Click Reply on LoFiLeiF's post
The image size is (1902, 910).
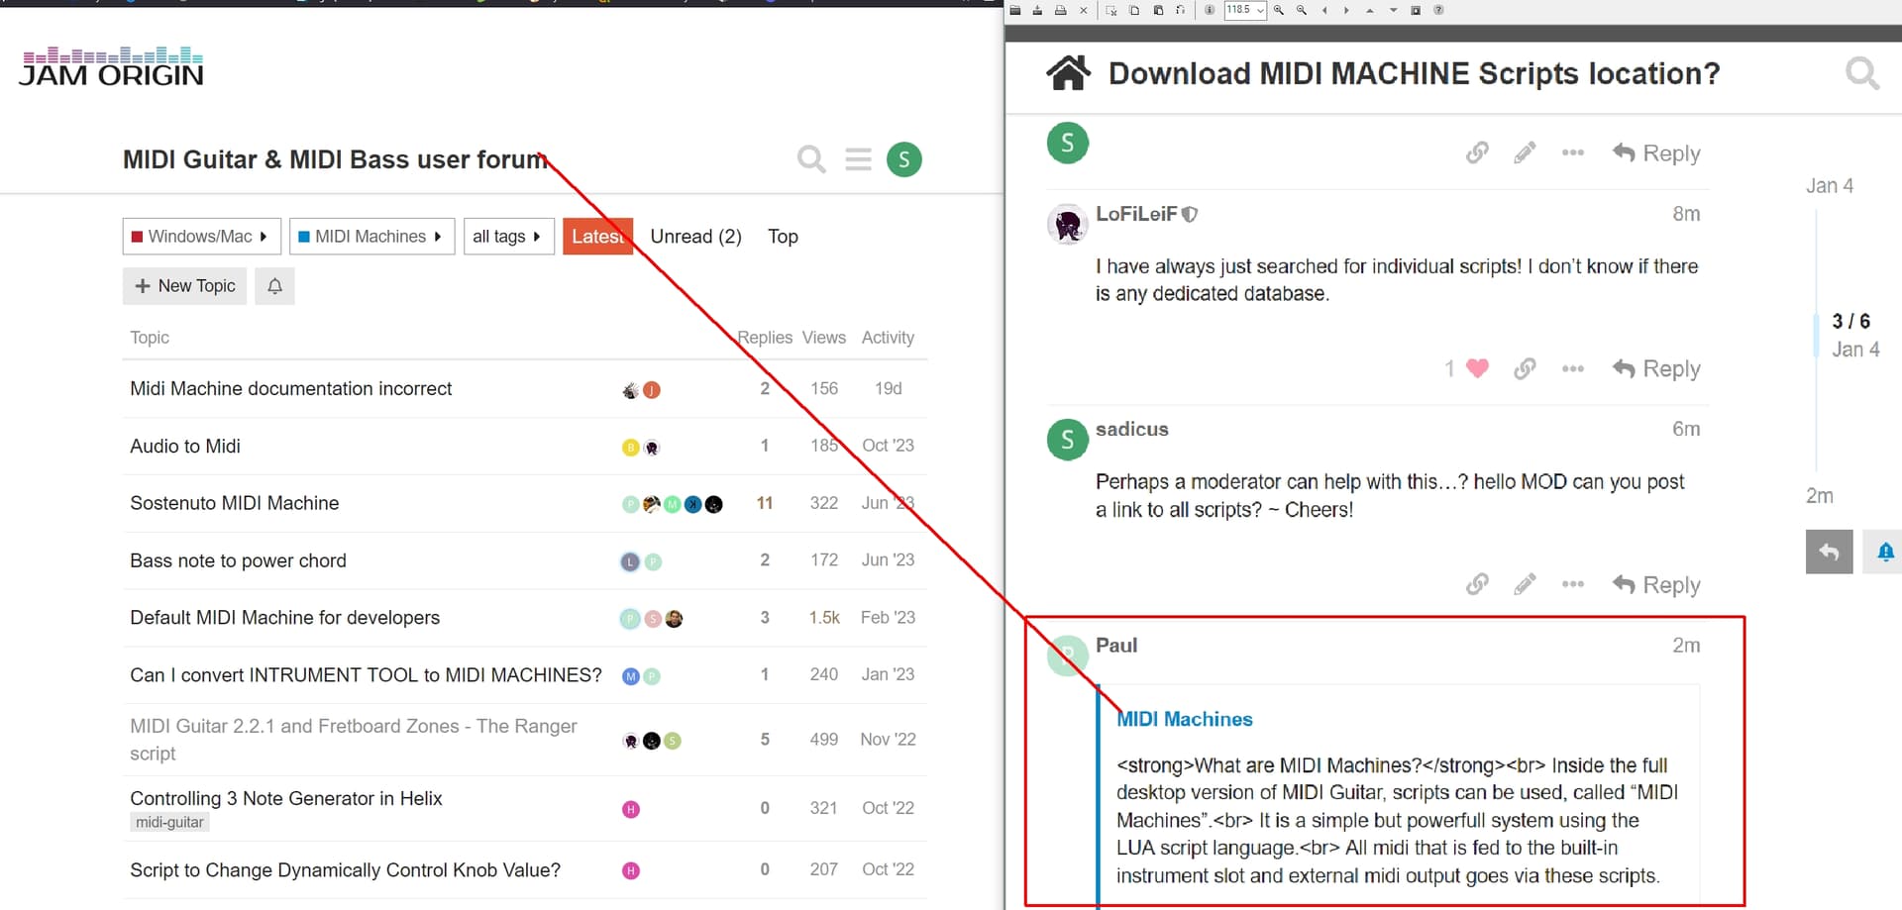(1656, 369)
